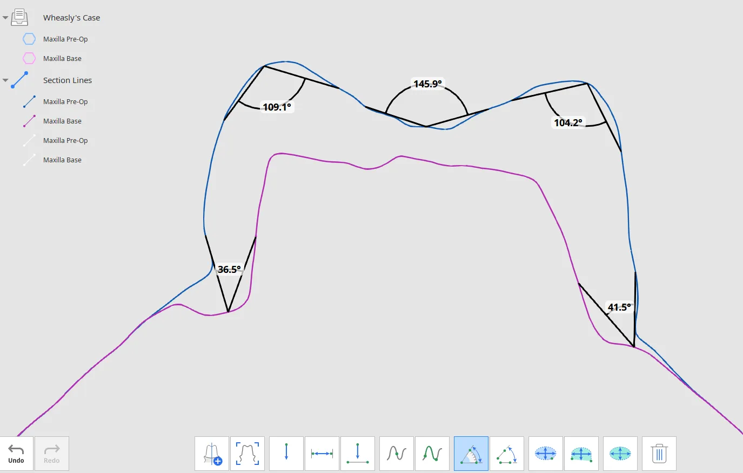Pick the teal ellipse area tool
Screen dimensions: 743x473
pos(620,454)
